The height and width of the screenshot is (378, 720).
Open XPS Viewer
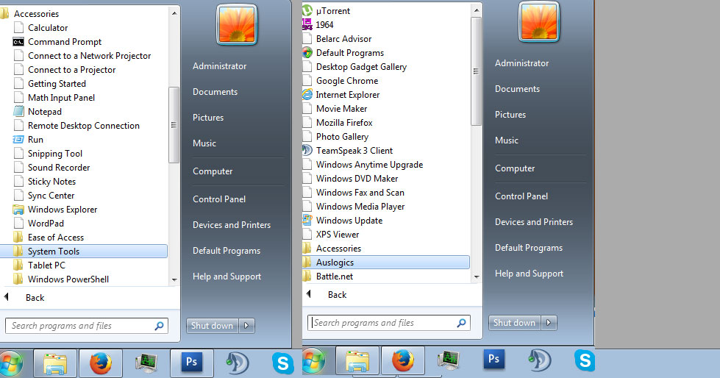[x=331, y=235]
